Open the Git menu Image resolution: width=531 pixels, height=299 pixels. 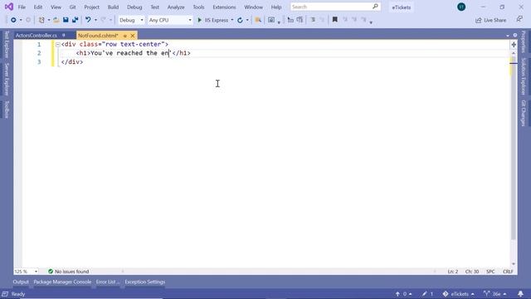[x=72, y=7]
